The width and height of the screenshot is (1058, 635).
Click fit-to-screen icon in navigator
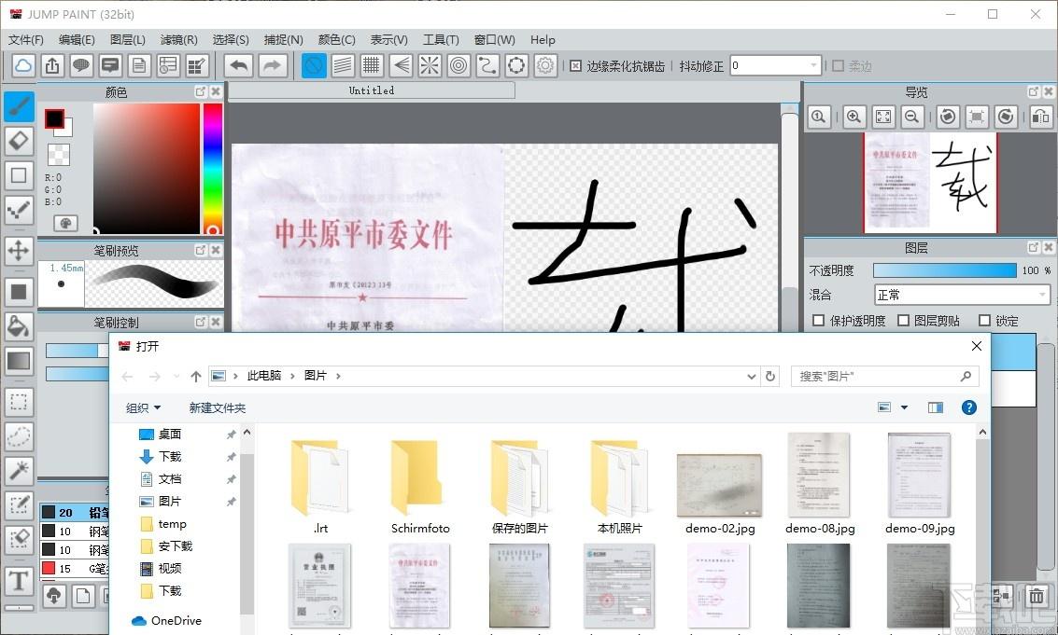pyautogui.click(x=882, y=117)
